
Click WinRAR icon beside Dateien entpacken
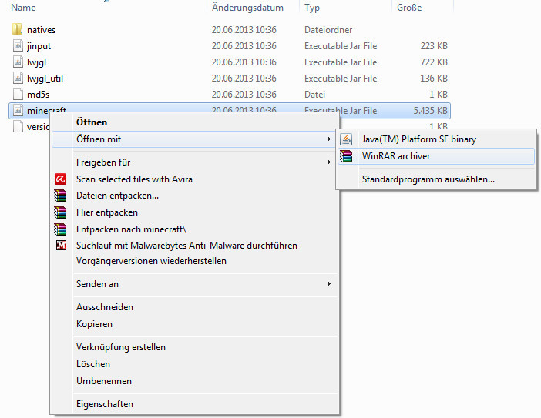click(60, 196)
